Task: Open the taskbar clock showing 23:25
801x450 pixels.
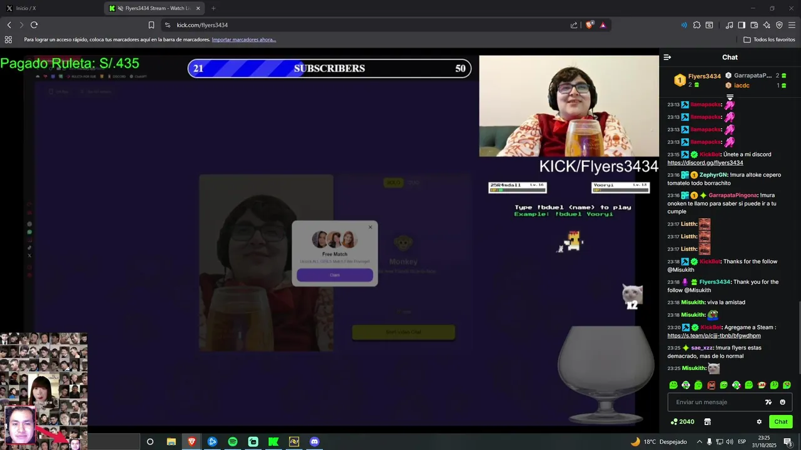Action: click(x=764, y=442)
